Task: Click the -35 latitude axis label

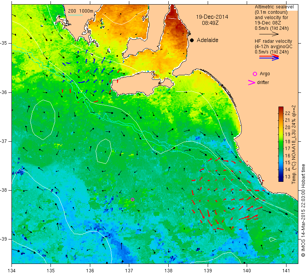Action: click(x=3, y=43)
